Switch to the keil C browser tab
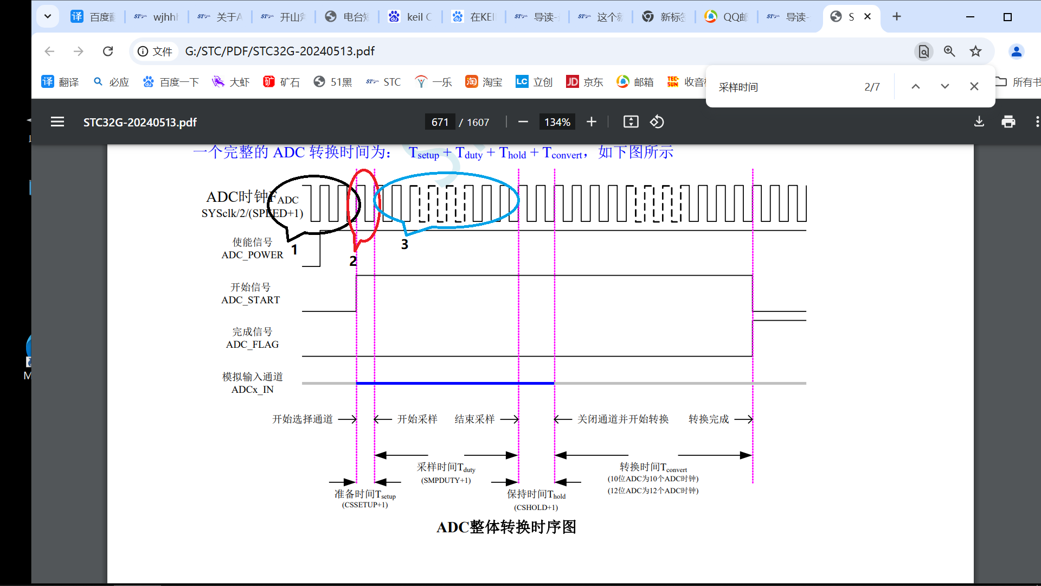Image resolution: width=1041 pixels, height=586 pixels. [x=410, y=17]
